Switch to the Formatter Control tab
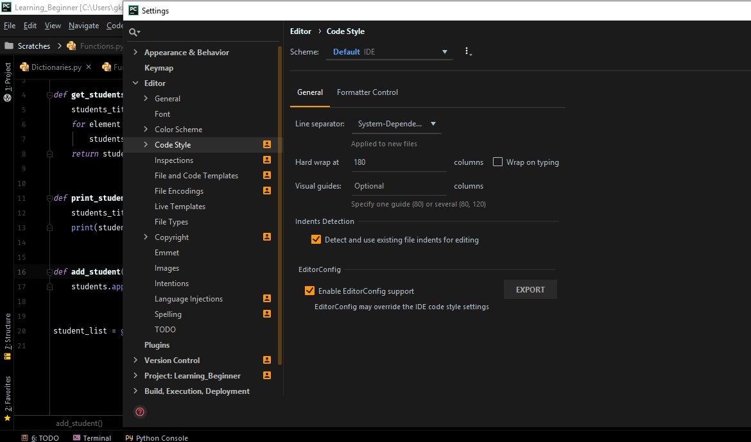This screenshot has height=442, width=751. (x=367, y=92)
